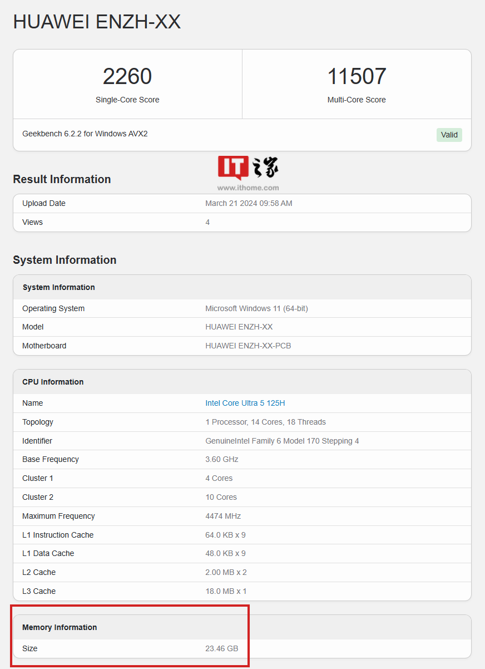Image resolution: width=485 pixels, height=669 pixels.
Task: Click the Maximum Frequency label
Action: pos(58,516)
